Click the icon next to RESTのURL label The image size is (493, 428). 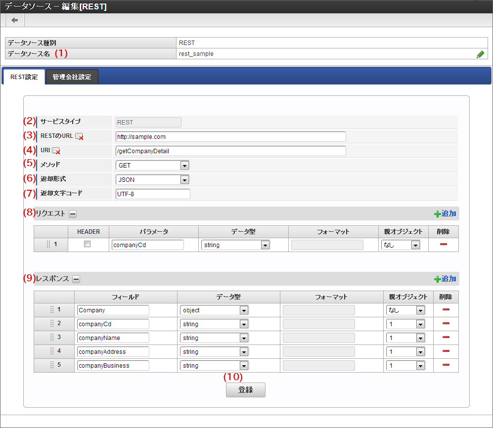click(x=79, y=137)
